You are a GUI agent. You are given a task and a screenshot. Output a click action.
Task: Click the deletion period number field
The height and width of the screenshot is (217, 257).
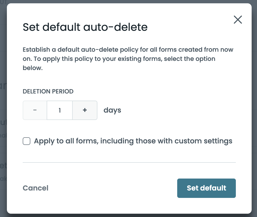[x=60, y=110]
